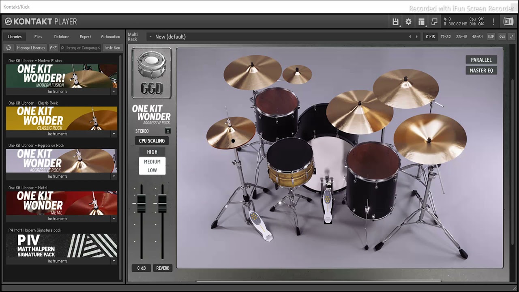Show rack page 49-64
Image resolution: width=519 pixels, height=292 pixels.
(x=477, y=36)
